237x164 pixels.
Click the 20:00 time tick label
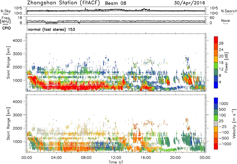[175, 158]
